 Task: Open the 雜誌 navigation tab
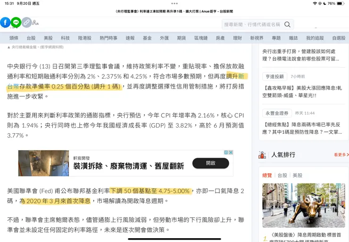(x=293, y=38)
